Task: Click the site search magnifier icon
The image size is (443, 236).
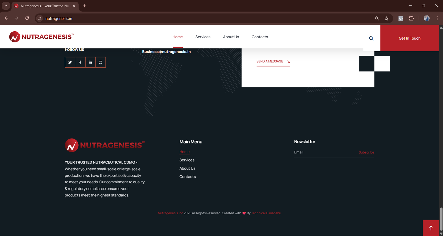Action: pyautogui.click(x=371, y=39)
